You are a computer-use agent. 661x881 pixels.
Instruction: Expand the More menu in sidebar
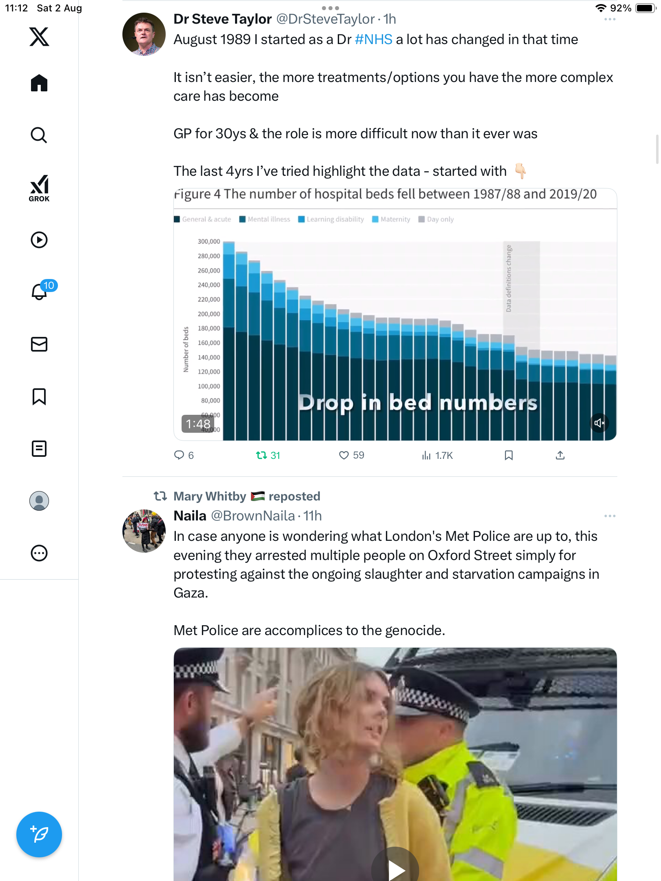(x=39, y=553)
